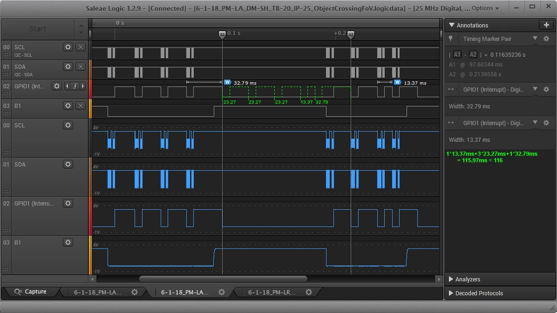Select the A1 timing marker box
Viewport: 557px width, 313px height.
point(457,55)
